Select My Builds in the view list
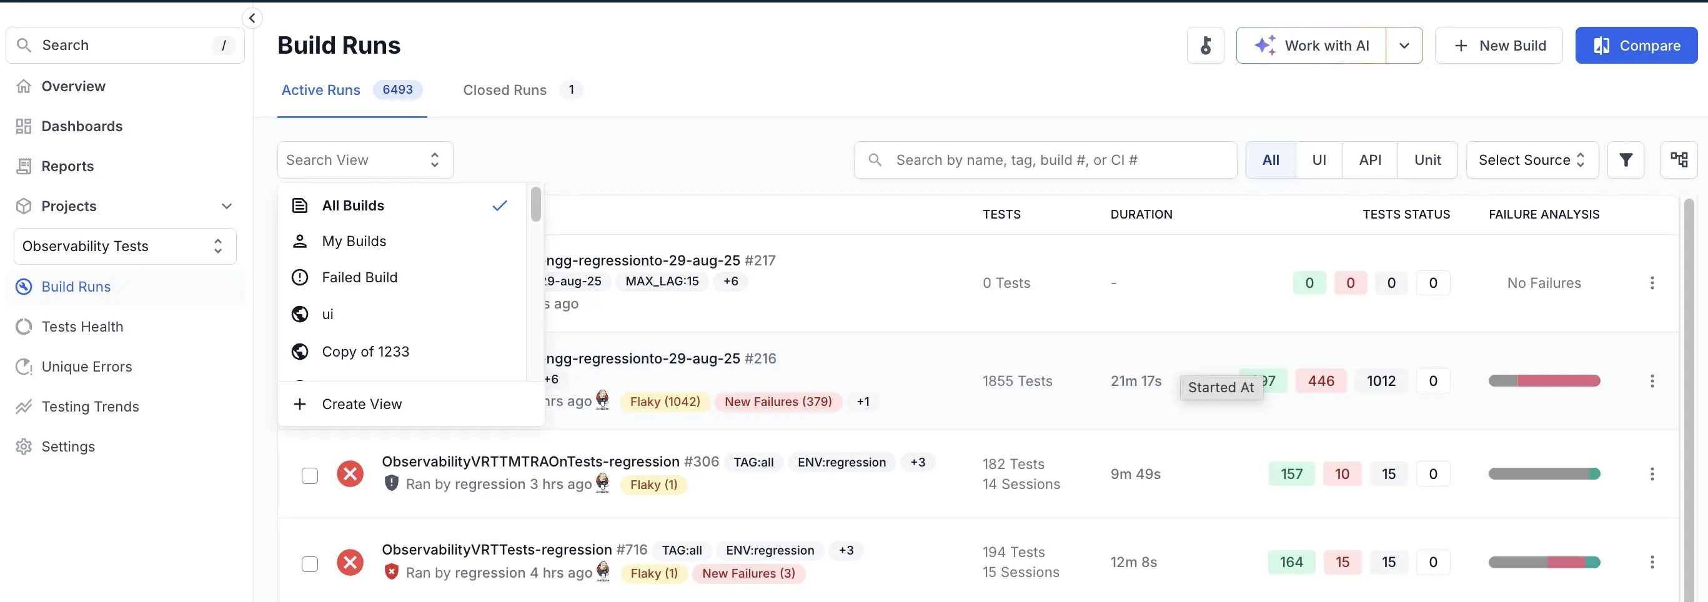This screenshot has height=602, width=1708. pos(354,240)
